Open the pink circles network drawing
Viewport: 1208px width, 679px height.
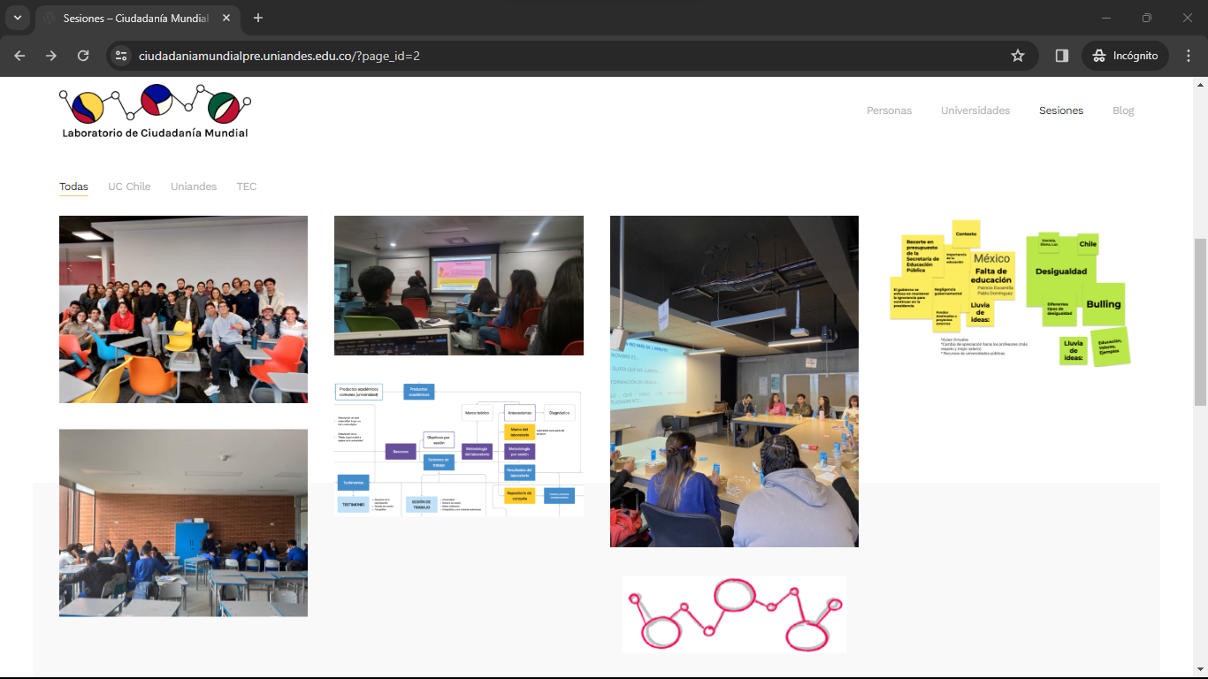point(734,614)
